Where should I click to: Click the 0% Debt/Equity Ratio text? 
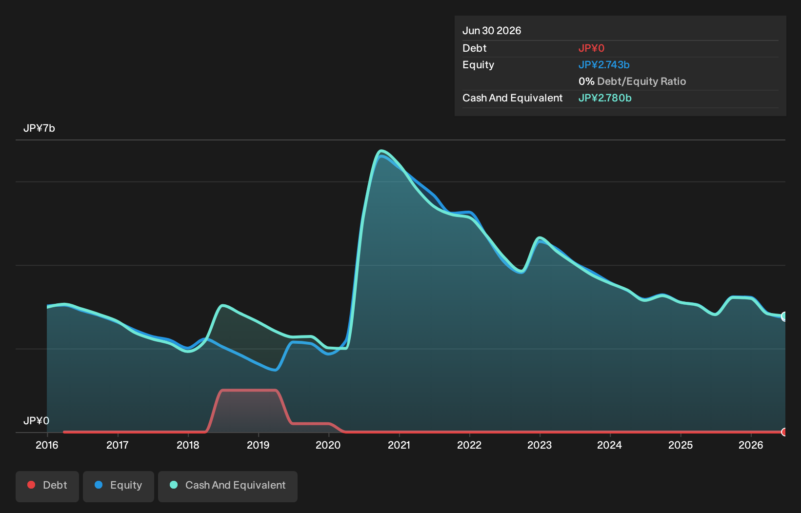point(632,81)
